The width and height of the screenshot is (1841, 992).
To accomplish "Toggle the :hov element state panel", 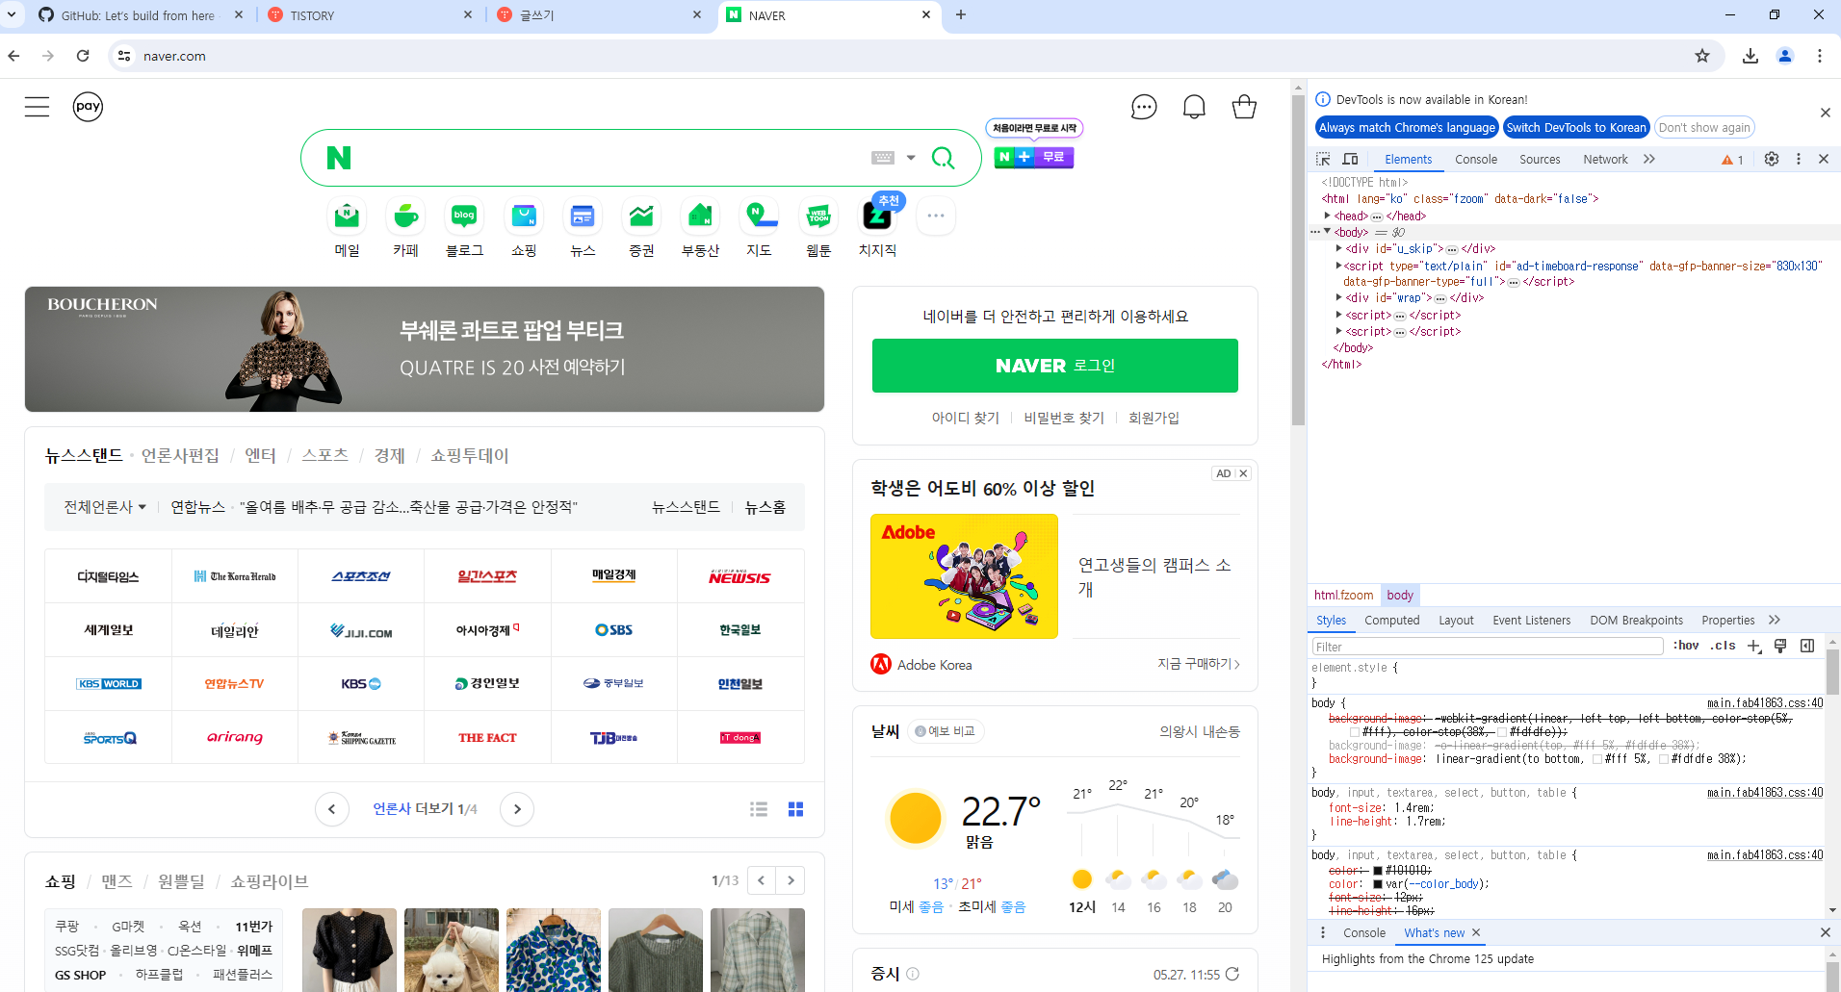I will [1686, 646].
